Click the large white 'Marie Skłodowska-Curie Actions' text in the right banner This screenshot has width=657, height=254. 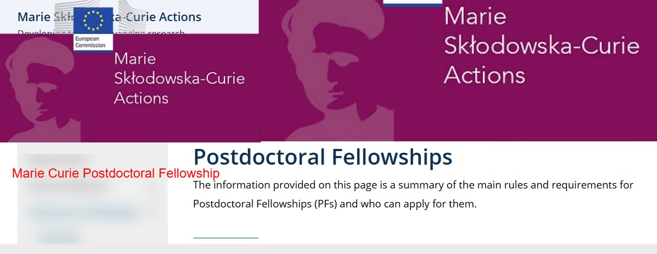point(541,46)
